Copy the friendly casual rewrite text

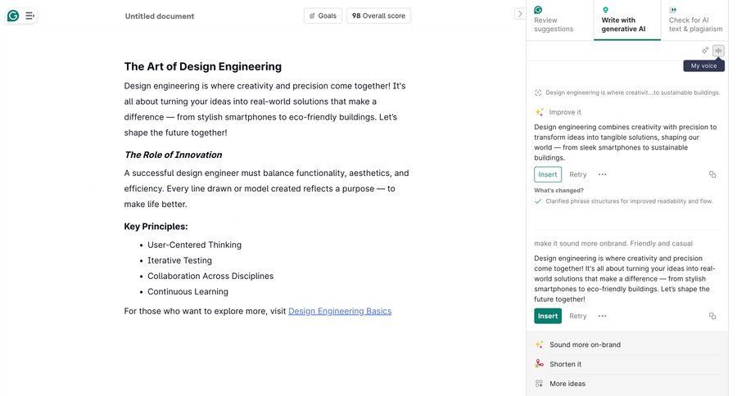(x=712, y=316)
